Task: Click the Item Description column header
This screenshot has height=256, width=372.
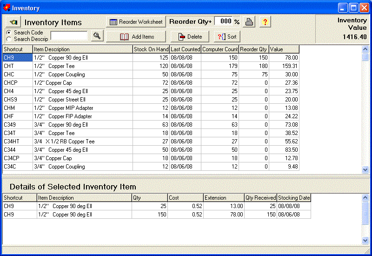Action: [x=82, y=49]
